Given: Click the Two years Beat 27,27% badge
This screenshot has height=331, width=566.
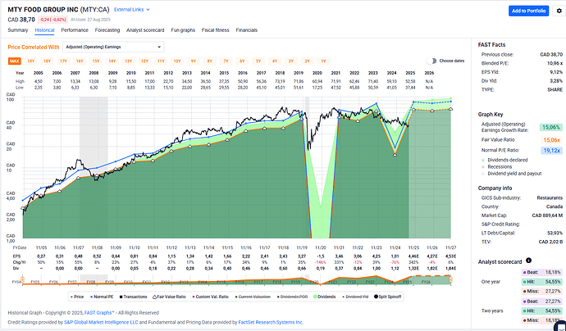Looking at the screenshot, I should (542, 301).
